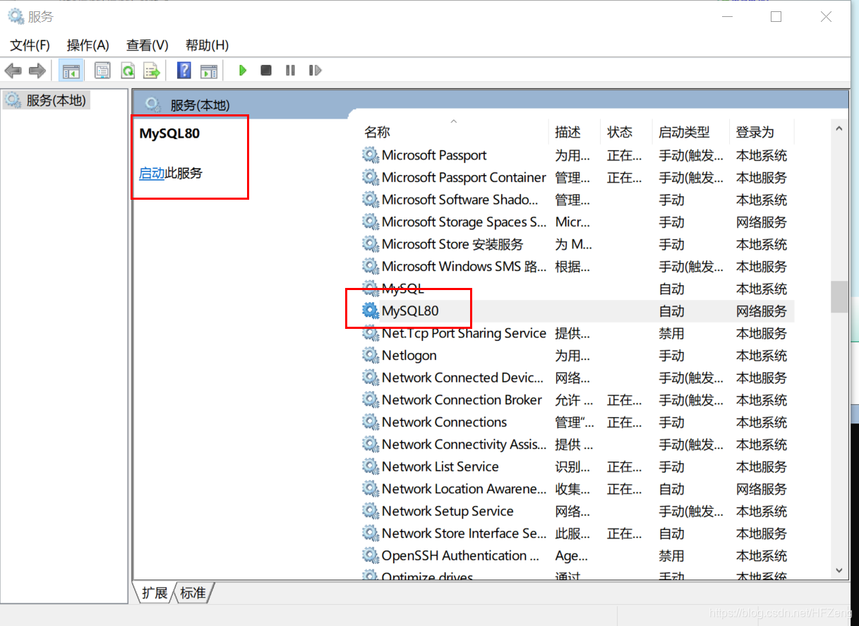Screen dimensions: 859x626
Task: Select the MySQL80 service name
Action: pyautogui.click(x=410, y=311)
